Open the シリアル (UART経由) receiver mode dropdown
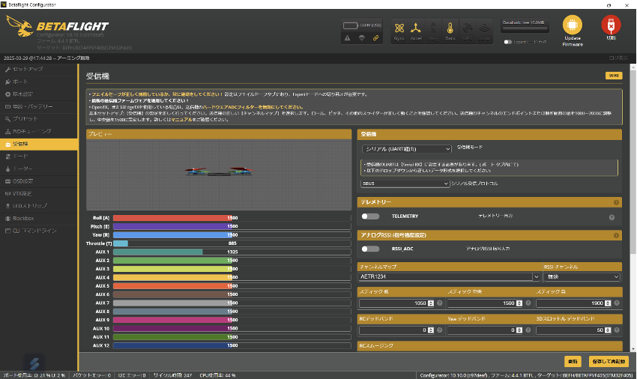637x379 pixels. (x=405, y=149)
